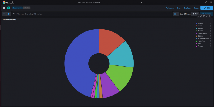This screenshot has height=107, width=214.
Task: Click the saved checkmark beside T-Pot breadcrumb
Action: [32, 8]
